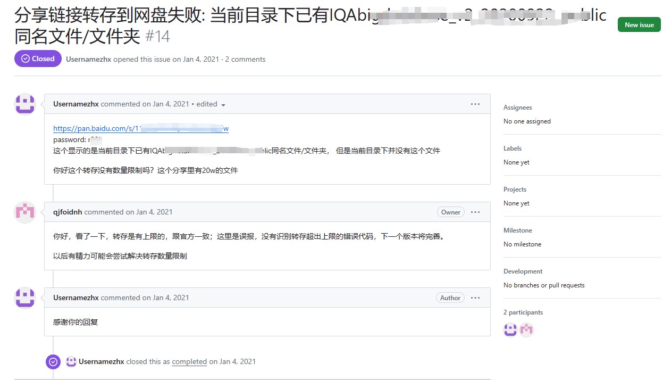Click the Author badge on third comment
The image size is (663, 380).
(450, 298)
